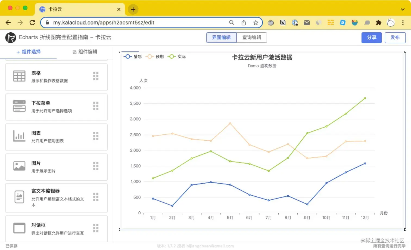The image size is (411, 250).
Task: Click the 月份 axis label
Action: (x=384, y=213)
